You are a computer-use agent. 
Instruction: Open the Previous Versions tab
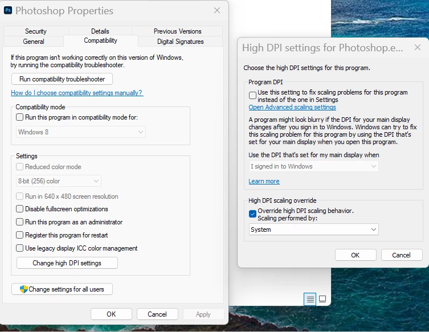point(177,31)
